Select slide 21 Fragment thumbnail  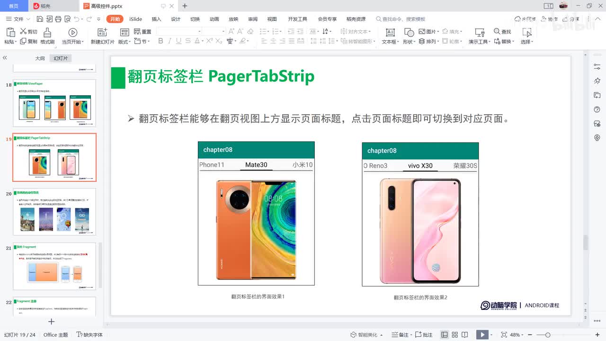coord(54,266)
